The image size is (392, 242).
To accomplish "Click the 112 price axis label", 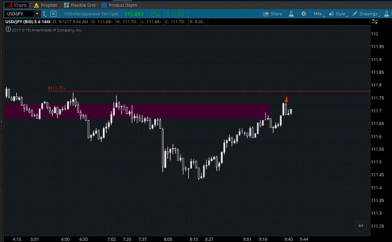I will click(x=374, y=34).
